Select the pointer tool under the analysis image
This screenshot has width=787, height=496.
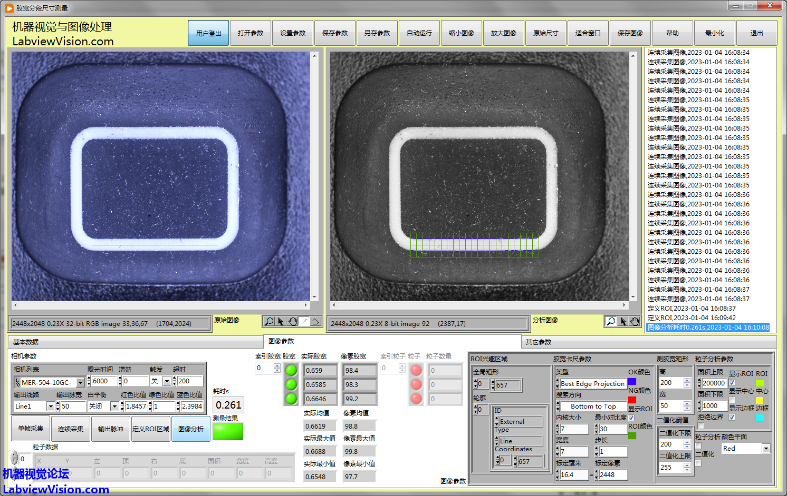click(x=623, y=321)
